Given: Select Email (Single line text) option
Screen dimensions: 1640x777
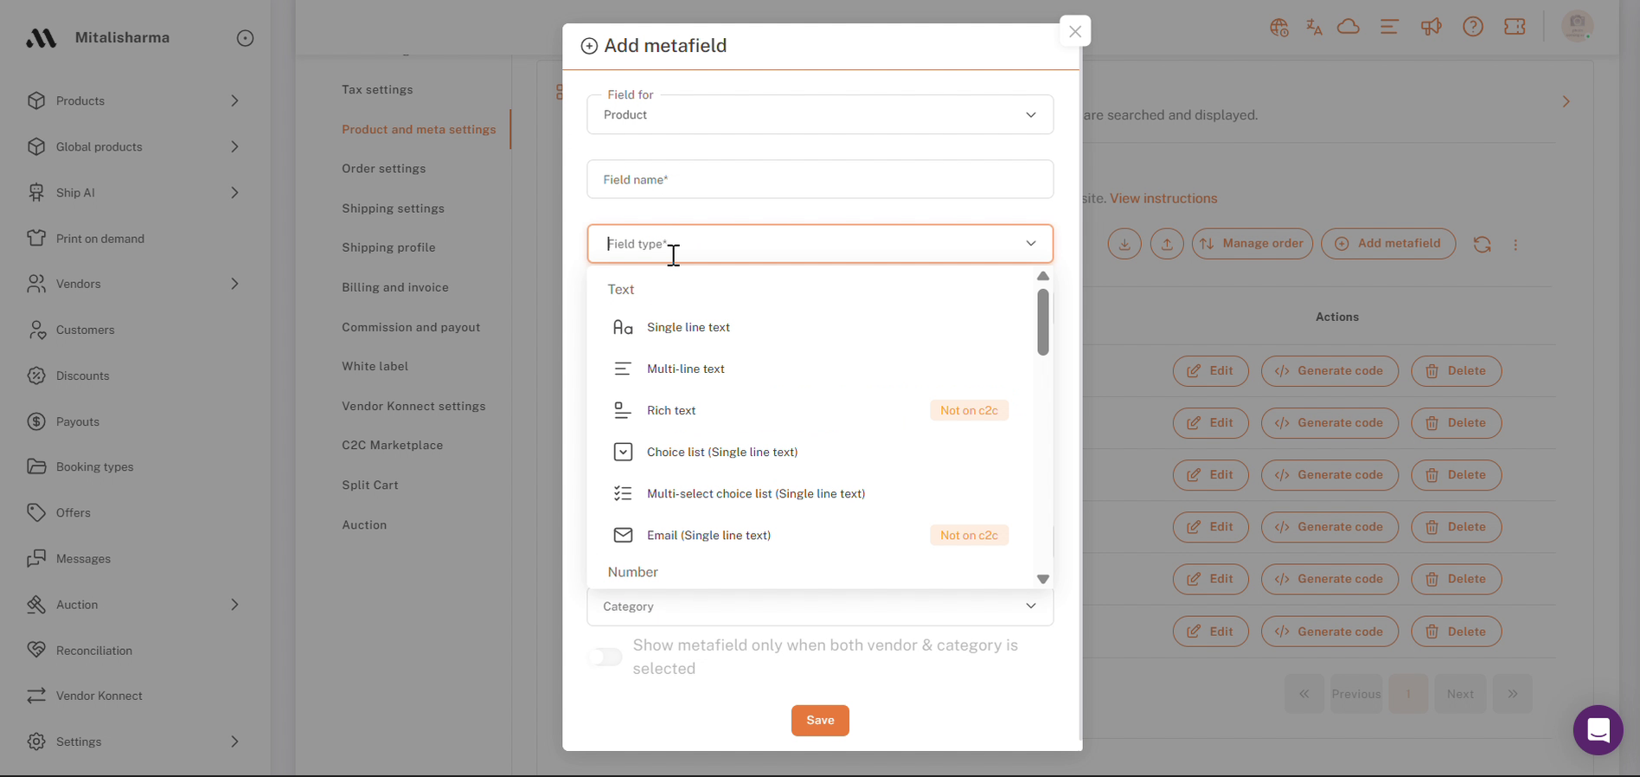Looking at the screenshot, I should (810, 535).
